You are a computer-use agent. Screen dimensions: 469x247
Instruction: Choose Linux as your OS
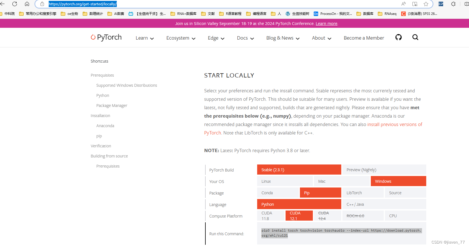pos(285,181)
